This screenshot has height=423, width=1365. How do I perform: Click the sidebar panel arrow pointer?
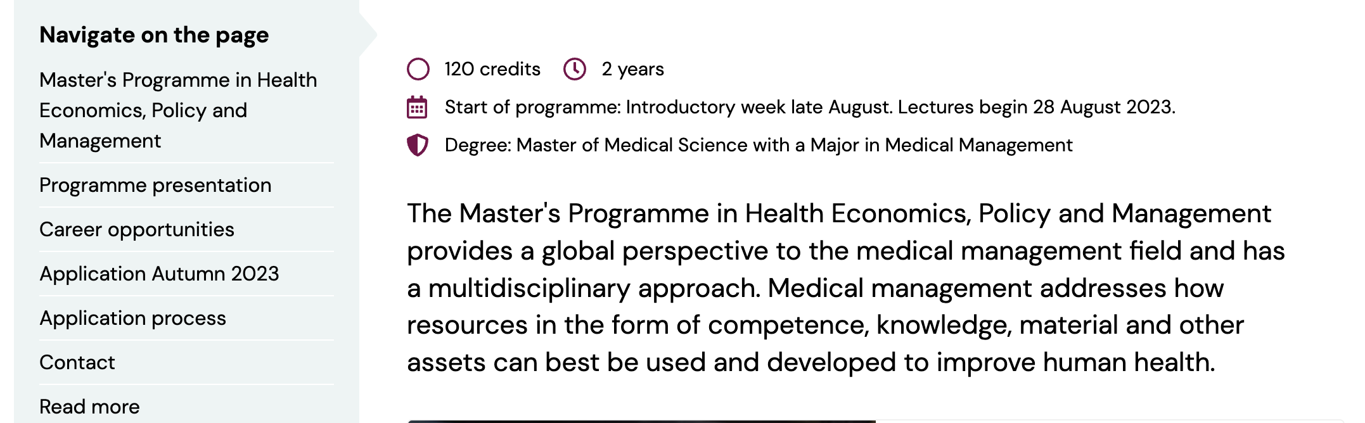[x=368, y=35]
